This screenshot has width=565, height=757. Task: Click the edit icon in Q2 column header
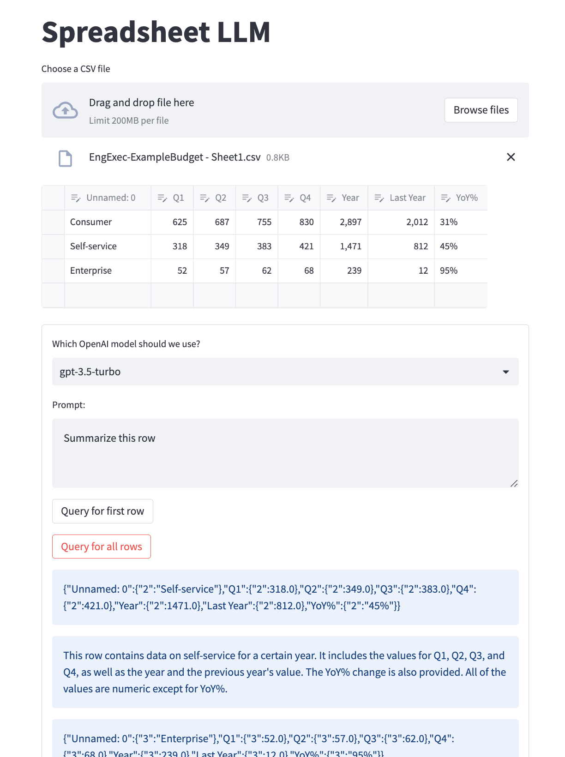[x=204, y=198]
